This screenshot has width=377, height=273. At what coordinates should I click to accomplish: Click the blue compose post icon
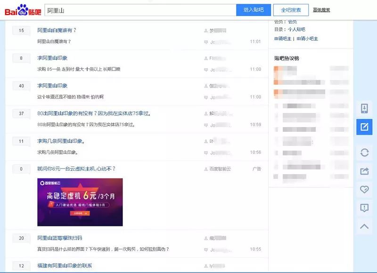[364, 127]
